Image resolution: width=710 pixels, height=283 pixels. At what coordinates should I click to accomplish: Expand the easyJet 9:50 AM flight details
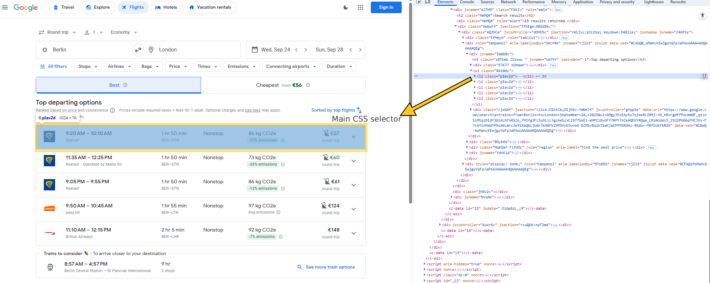click(x=354, y=209)
